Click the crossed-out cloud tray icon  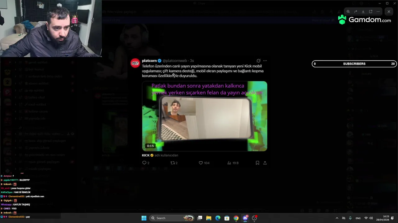(x=344, y=218)
